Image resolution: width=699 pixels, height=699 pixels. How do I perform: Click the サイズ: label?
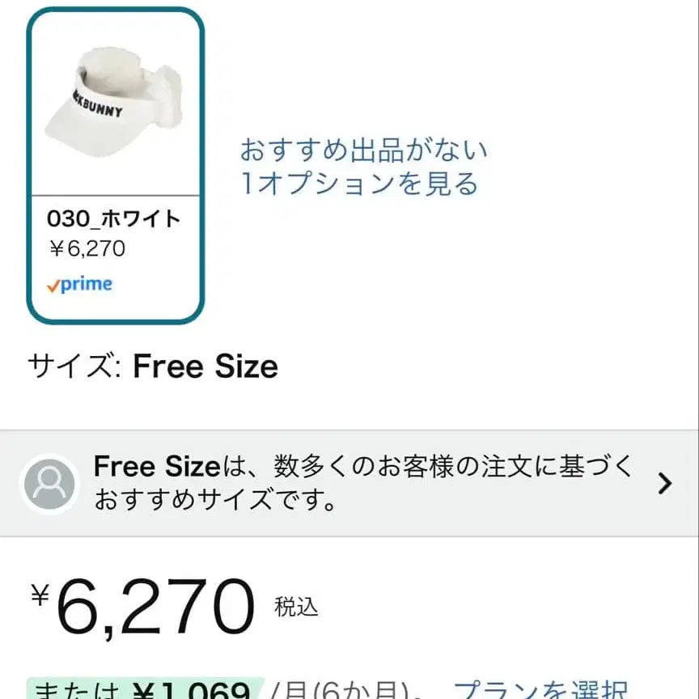coord(74,367)
